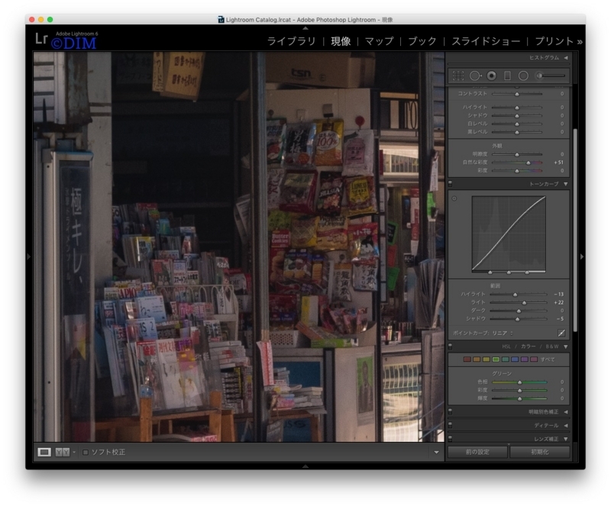Toggle the 明暗別色補正 panel switch
Screen dimensions: 611x506
point(450,411)
